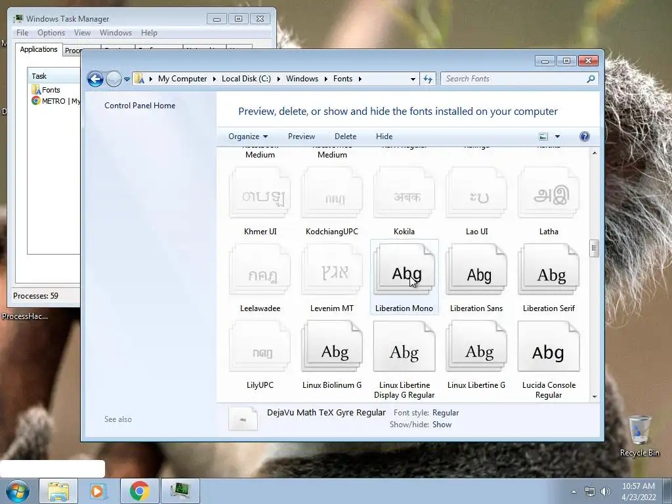Select the KodchiangUPC font icon
Viewport: 672px width, 504px height.
point(332,193)
